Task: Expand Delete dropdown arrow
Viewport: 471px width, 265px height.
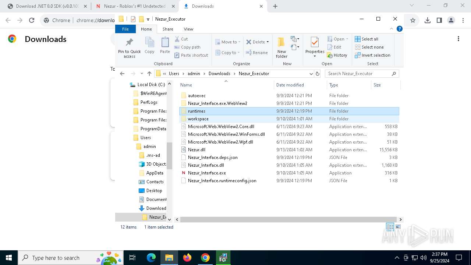Action: (268, 42)
